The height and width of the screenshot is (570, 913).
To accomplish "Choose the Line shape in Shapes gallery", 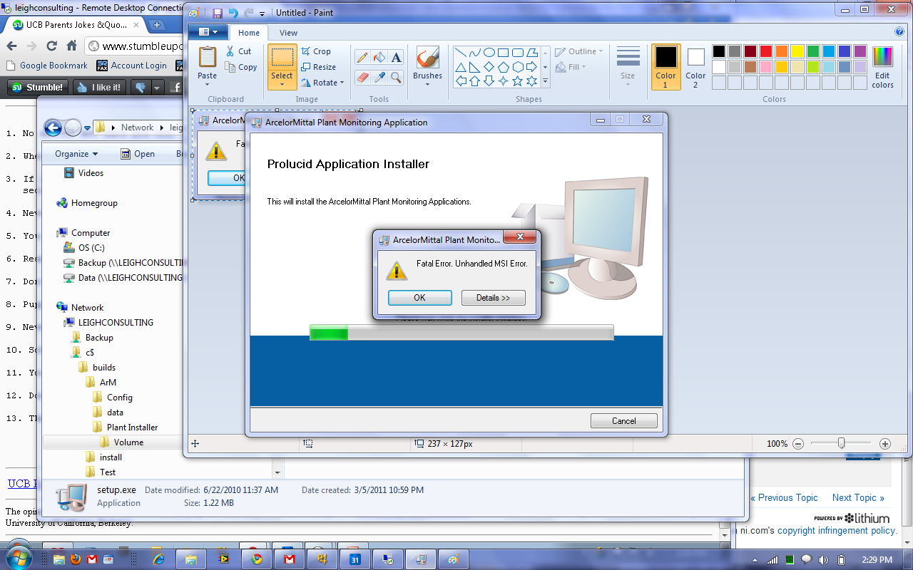I will point(461,53).
